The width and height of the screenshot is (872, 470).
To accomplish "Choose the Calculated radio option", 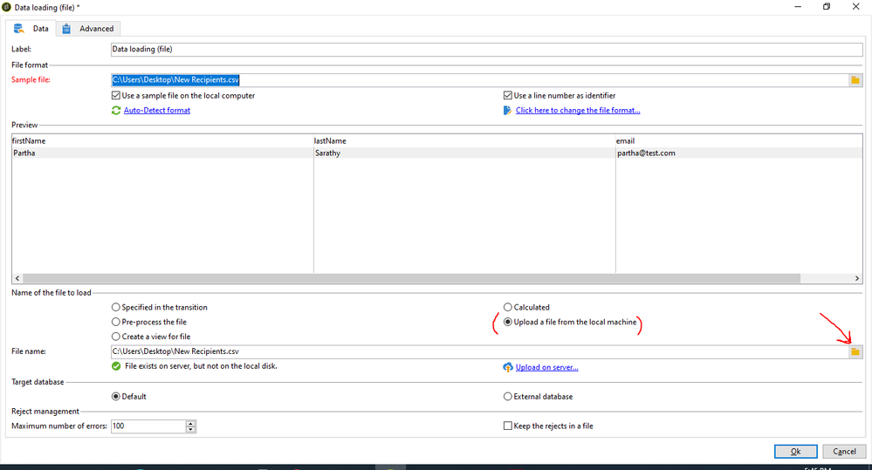I will 508,307.
